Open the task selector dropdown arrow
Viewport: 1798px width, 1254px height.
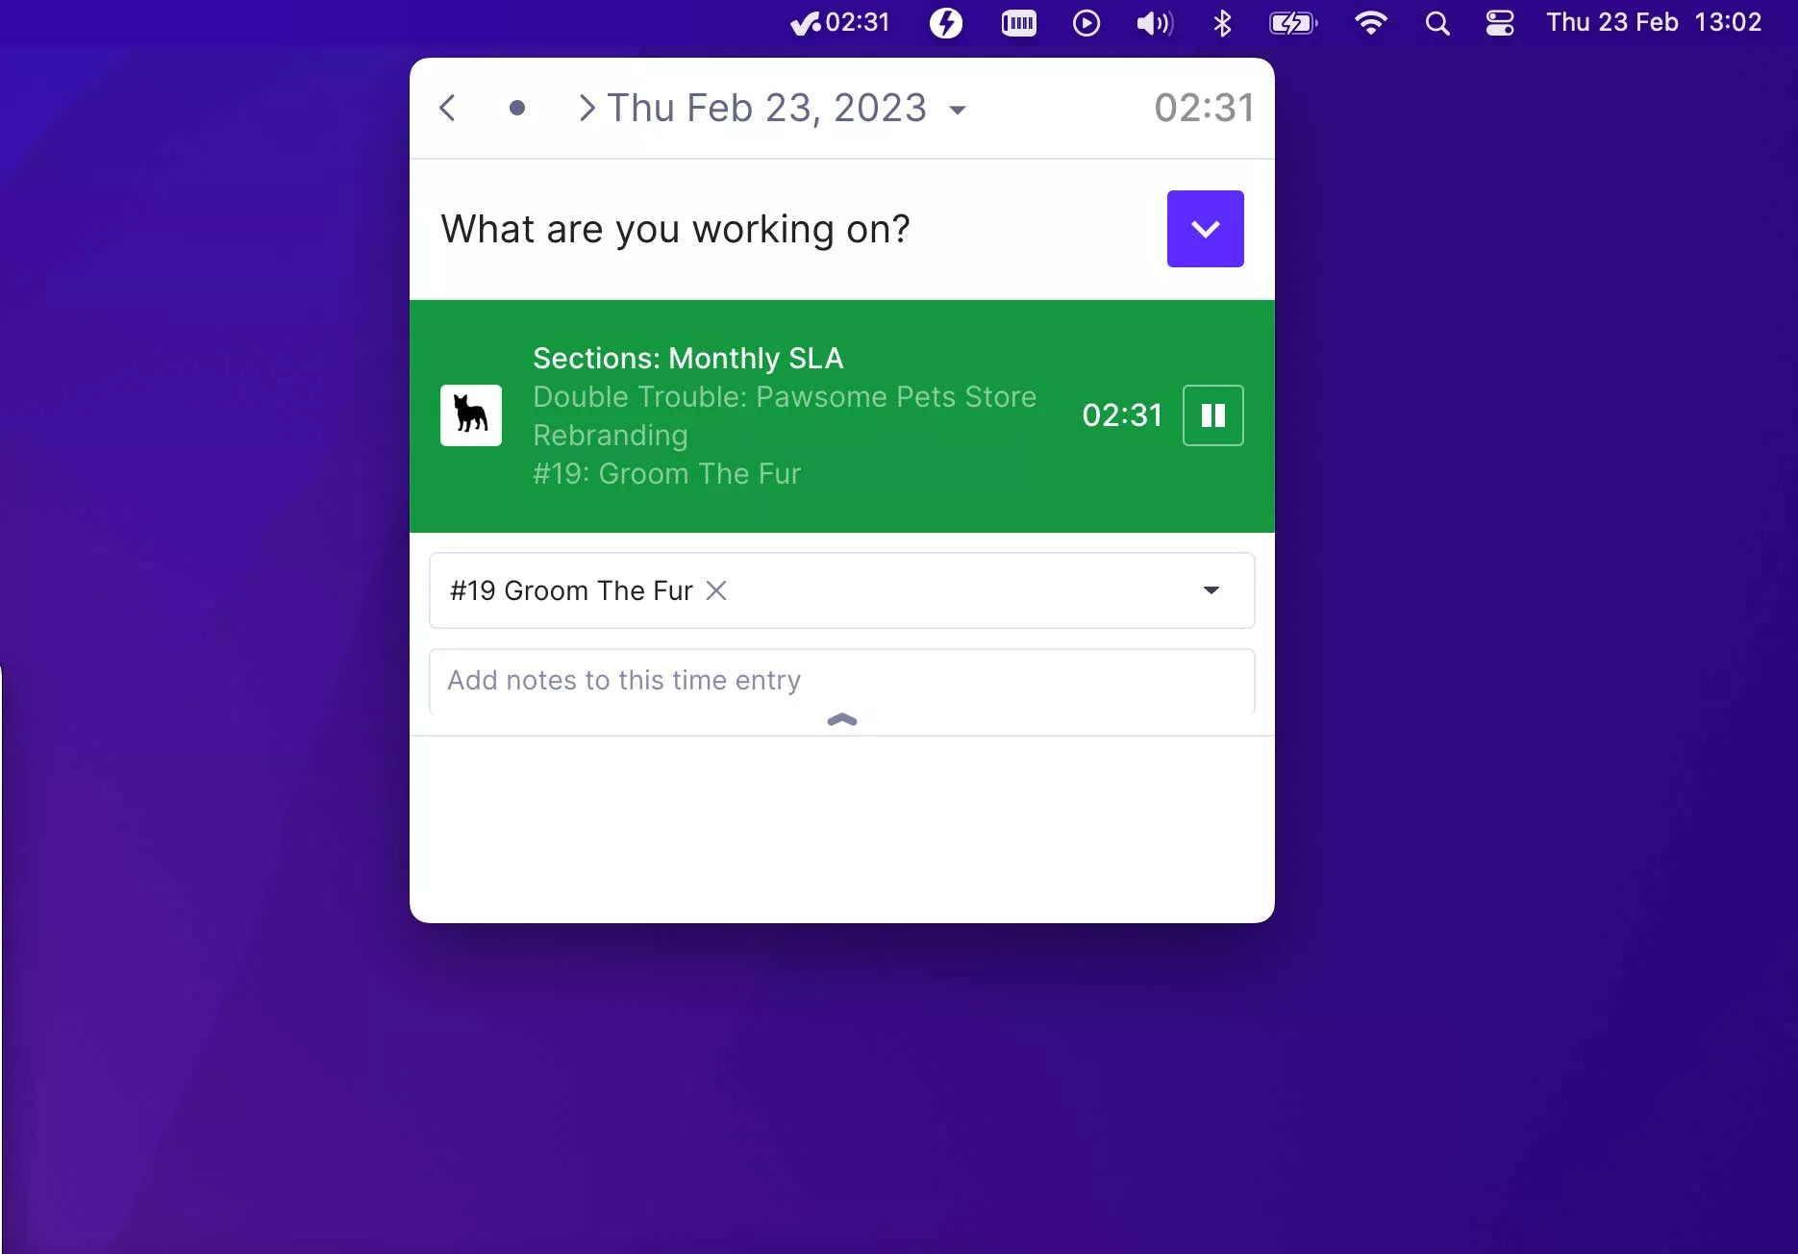pyautogui.click(x=1211, y=590)
